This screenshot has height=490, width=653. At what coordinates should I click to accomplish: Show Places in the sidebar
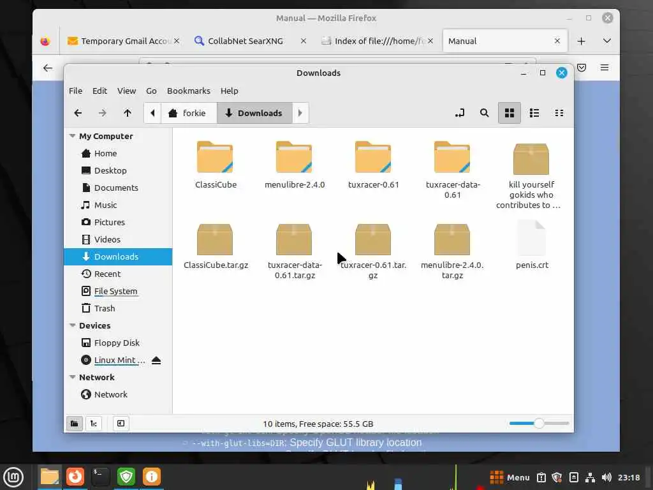[75, 424]
